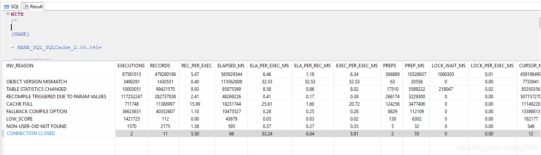
Task: Click executions value 36623631
Action: 131,111
